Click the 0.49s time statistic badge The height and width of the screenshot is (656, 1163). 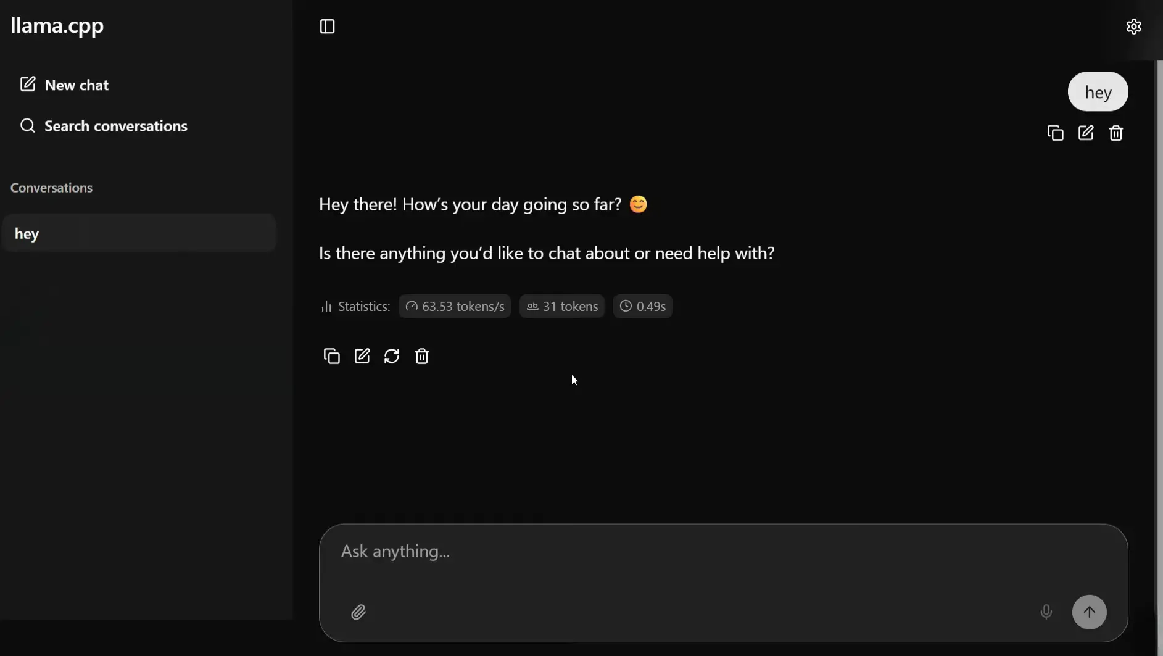click(642, 306)
